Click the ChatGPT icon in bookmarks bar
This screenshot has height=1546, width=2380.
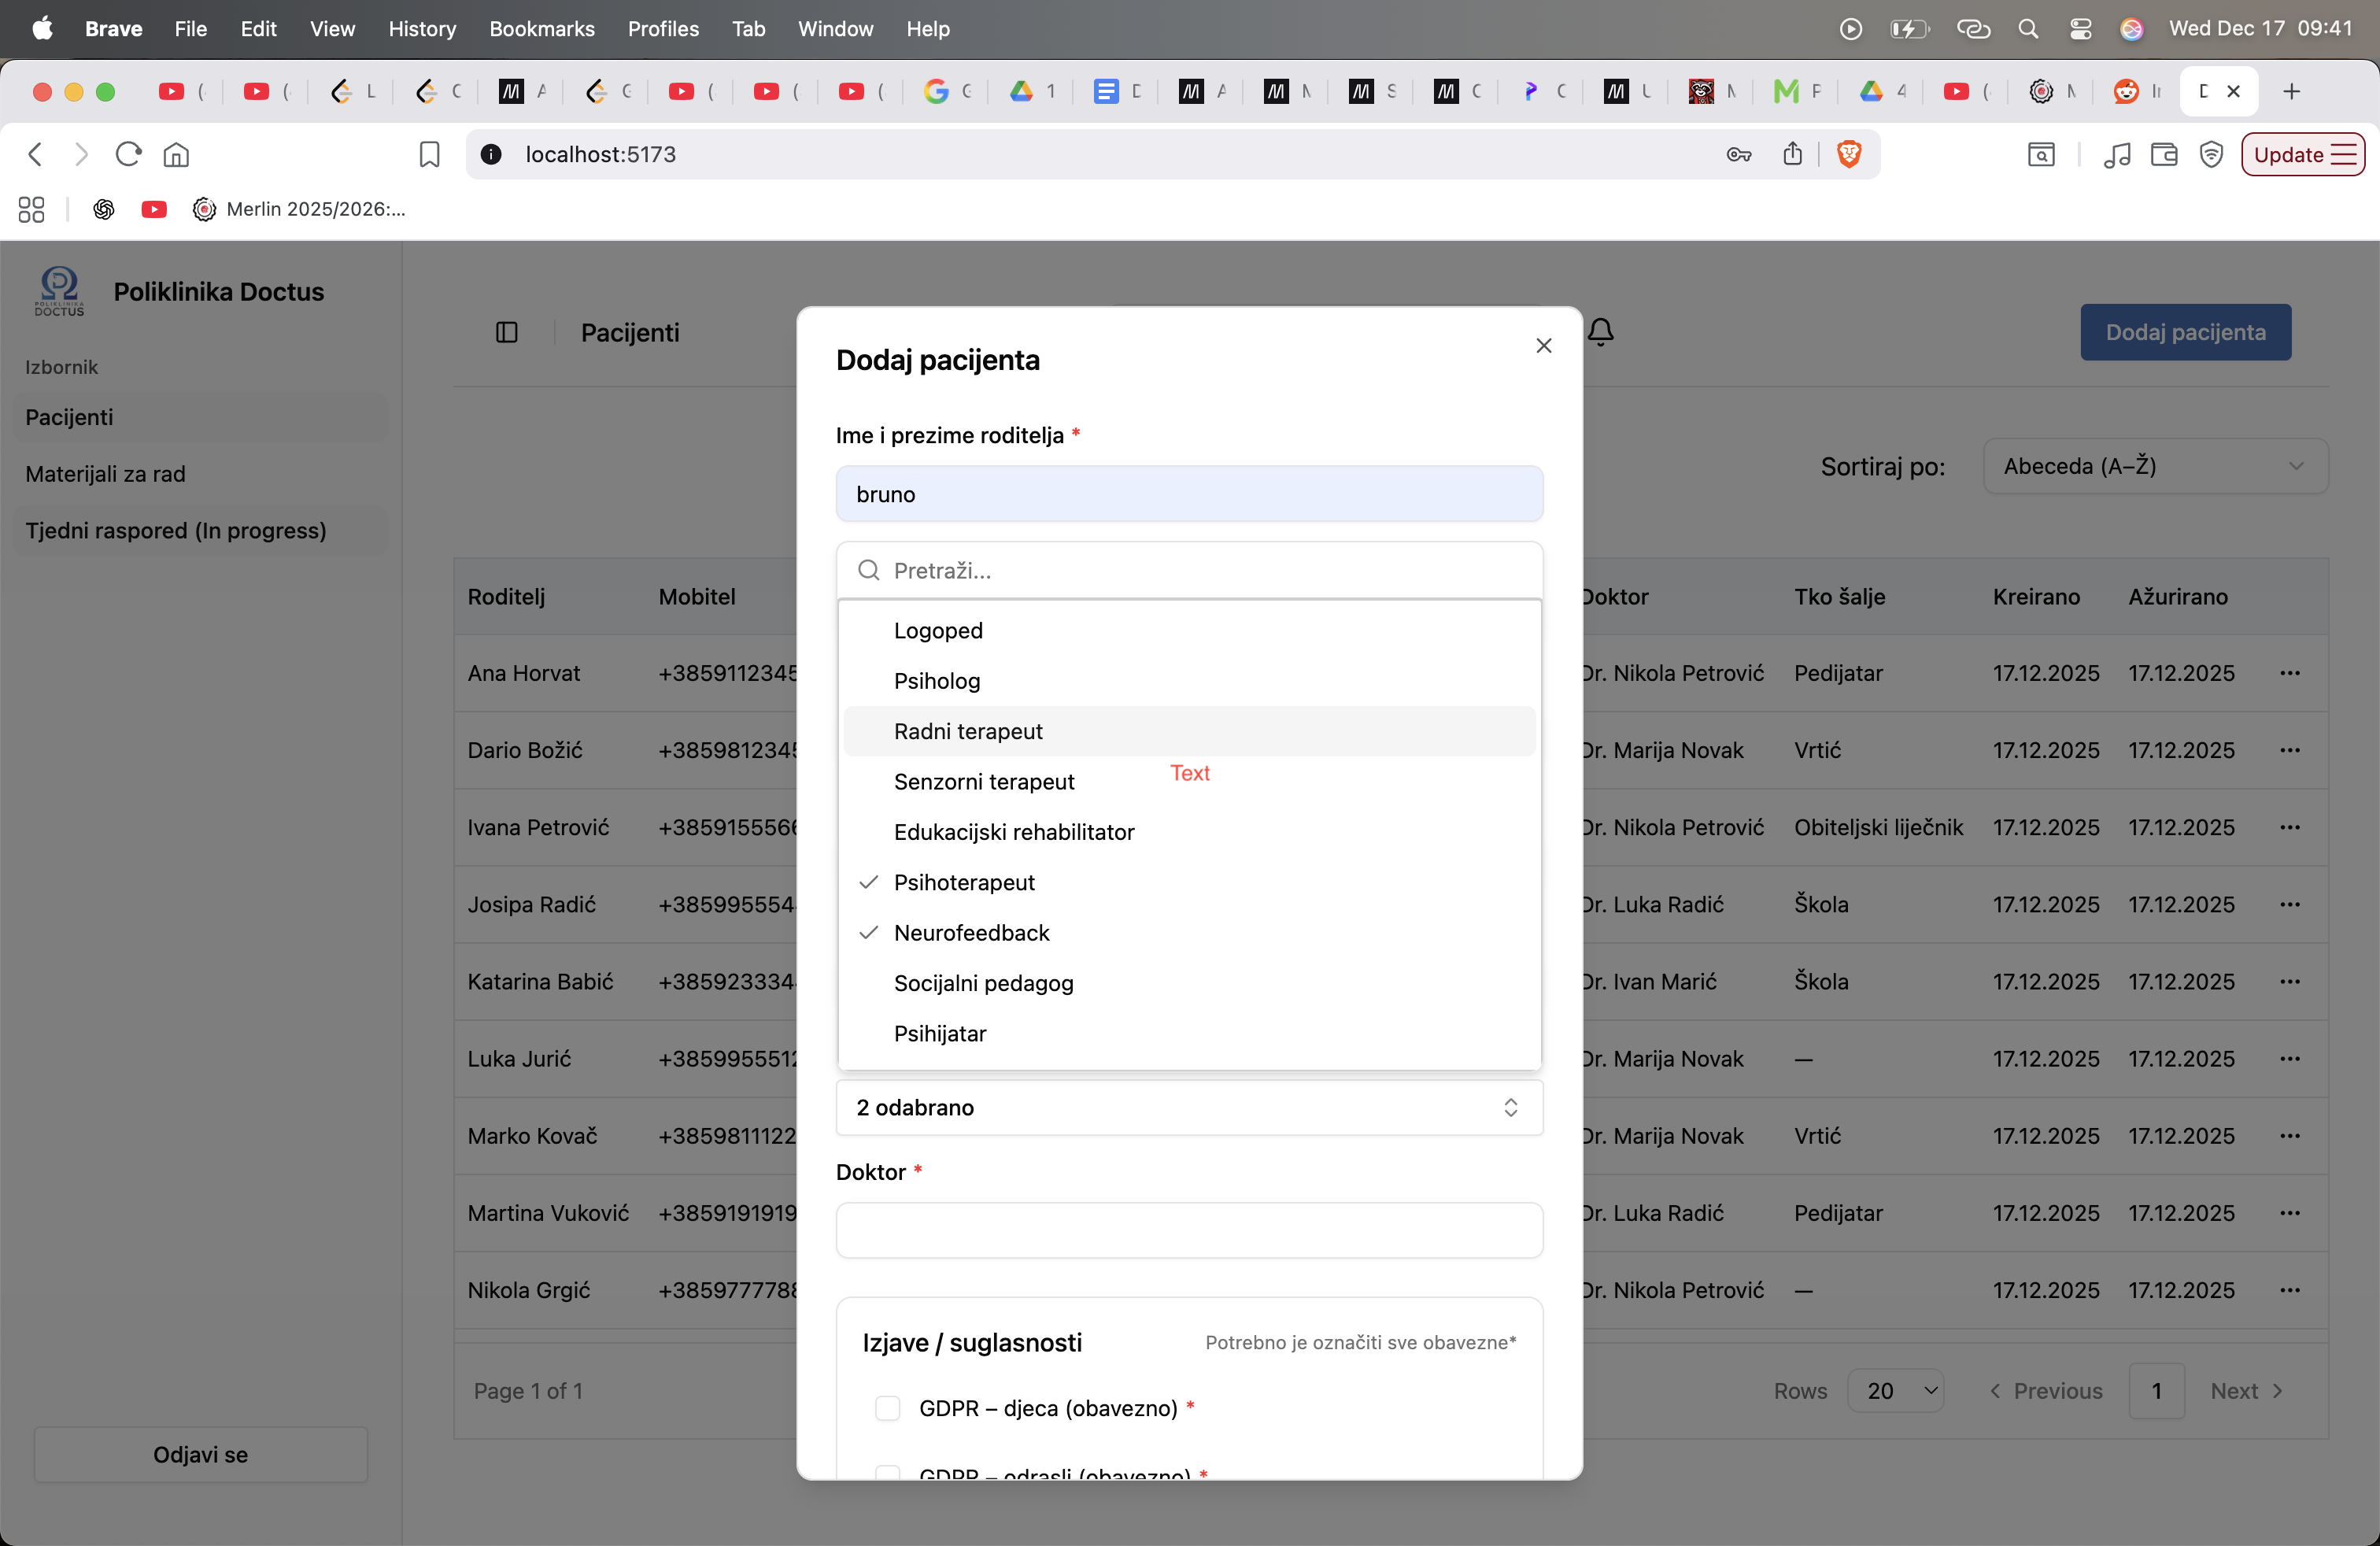(x=104, y=209)
